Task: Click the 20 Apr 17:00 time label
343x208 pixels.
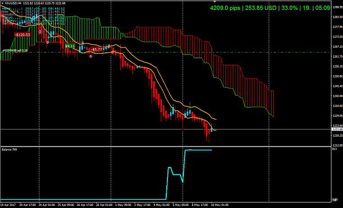Action: pos(27,205)
